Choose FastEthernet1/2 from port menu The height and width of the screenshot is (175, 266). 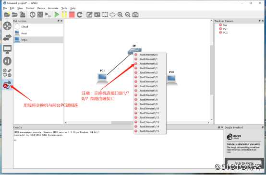click(150, 73)
